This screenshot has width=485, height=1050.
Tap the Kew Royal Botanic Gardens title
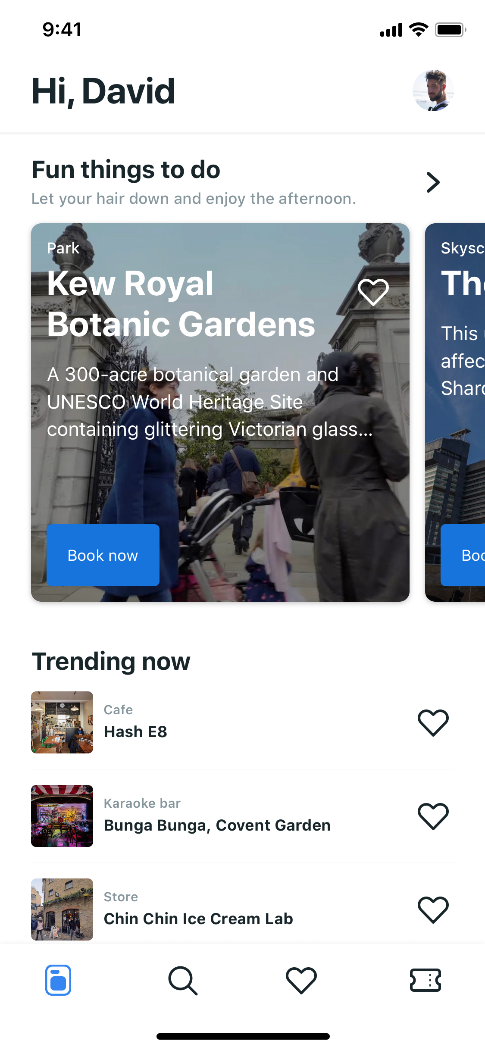181,303
